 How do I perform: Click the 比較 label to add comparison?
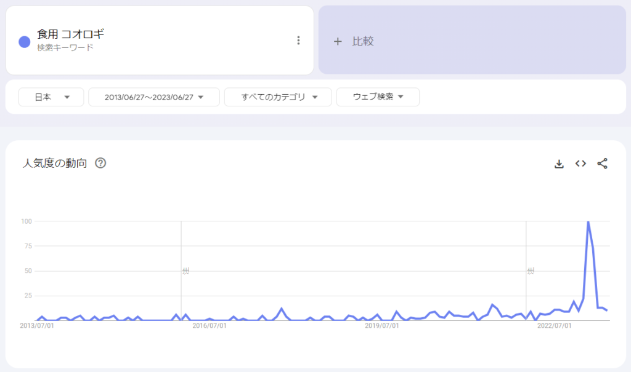click(x=363, y=41)
